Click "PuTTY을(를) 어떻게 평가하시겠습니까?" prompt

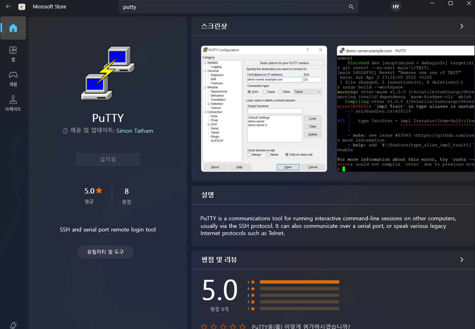[301, 326]
